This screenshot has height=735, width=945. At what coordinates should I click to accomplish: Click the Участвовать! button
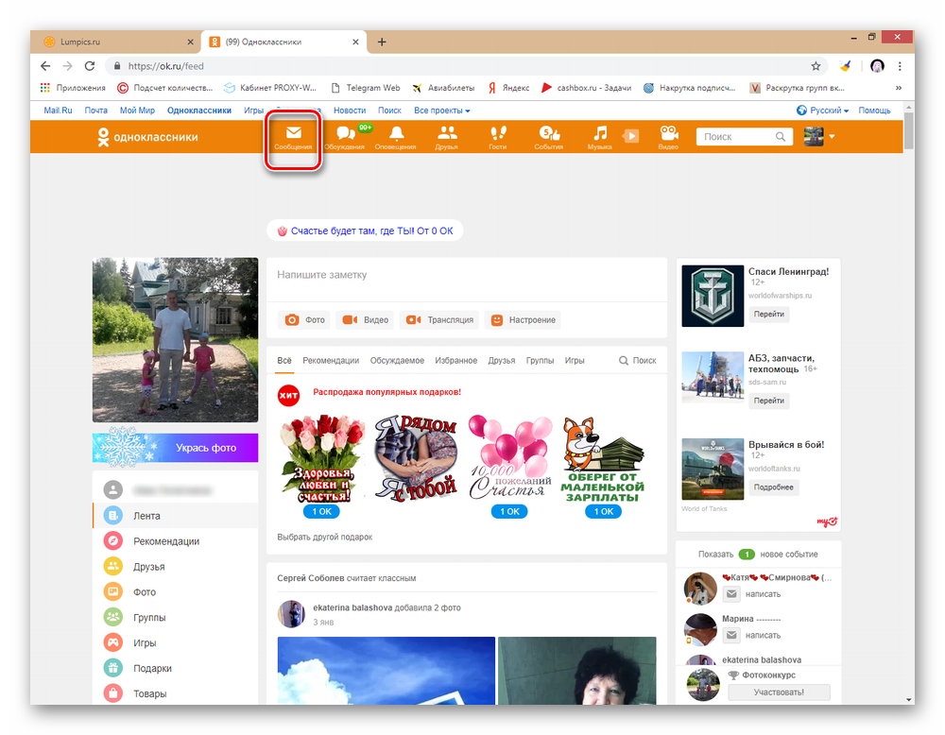click(779, 692)
